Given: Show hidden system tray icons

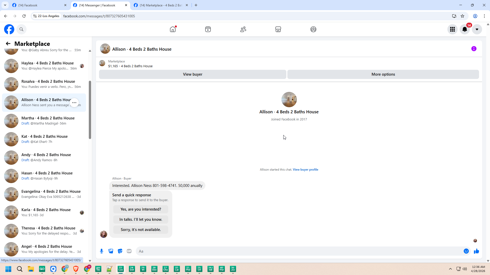Looking at the screenshot, I should (450, 269).
